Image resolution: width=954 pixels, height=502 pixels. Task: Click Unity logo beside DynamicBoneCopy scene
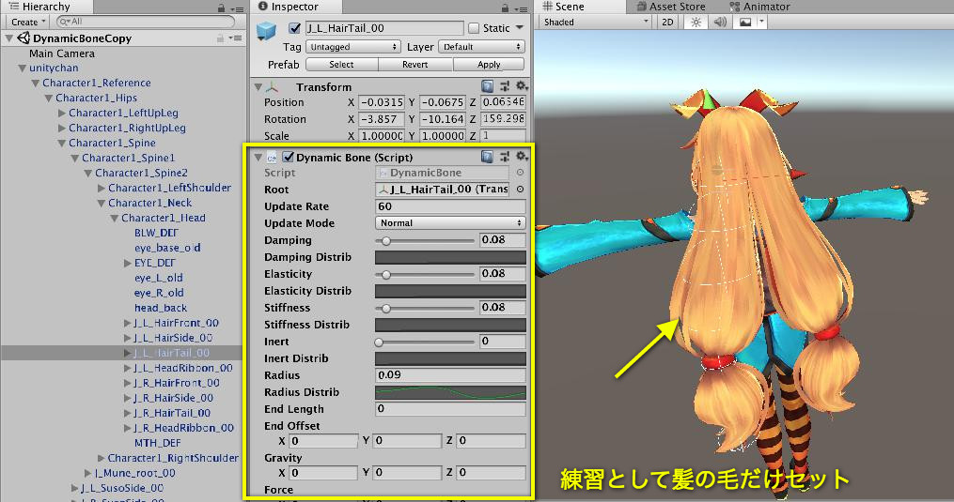click(23, 38)
